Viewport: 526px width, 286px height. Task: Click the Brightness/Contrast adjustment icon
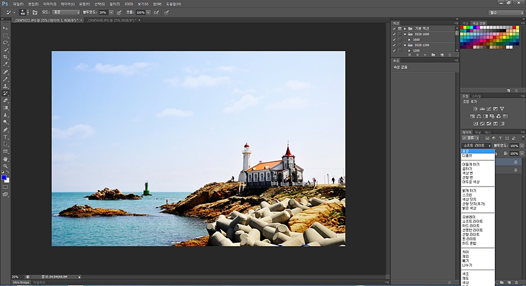point(475,109)
